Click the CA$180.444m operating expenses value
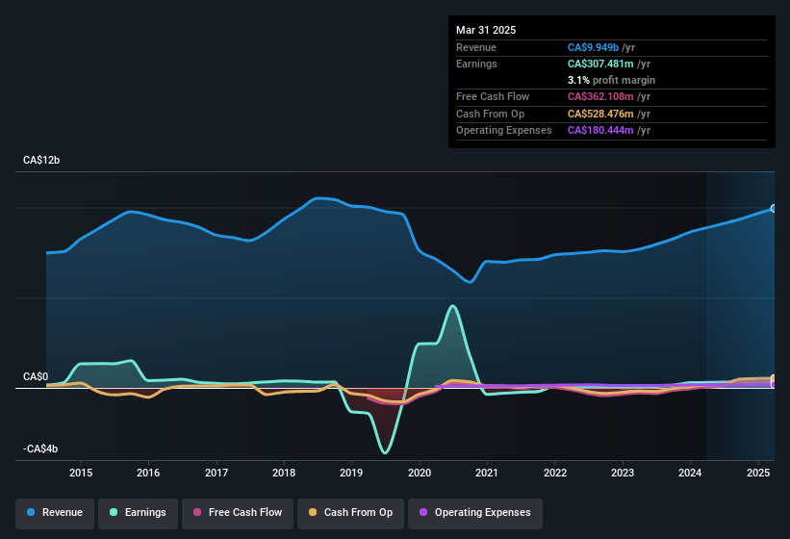Image resolution: width=790 pixels, height=539 pixels. point(600,131)
